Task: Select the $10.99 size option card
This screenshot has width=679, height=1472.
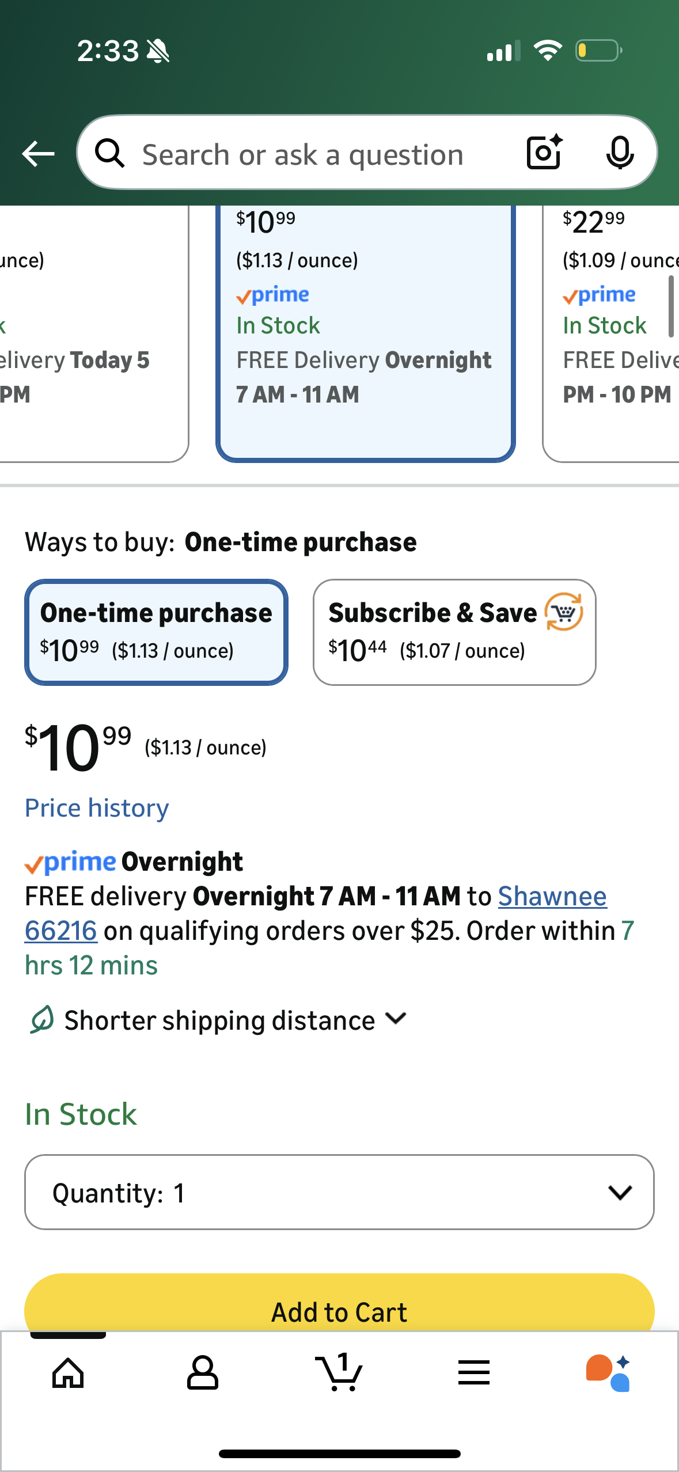Action: click(x=365, y=334)
